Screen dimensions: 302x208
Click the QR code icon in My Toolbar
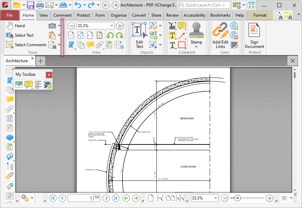click(48, 85)
